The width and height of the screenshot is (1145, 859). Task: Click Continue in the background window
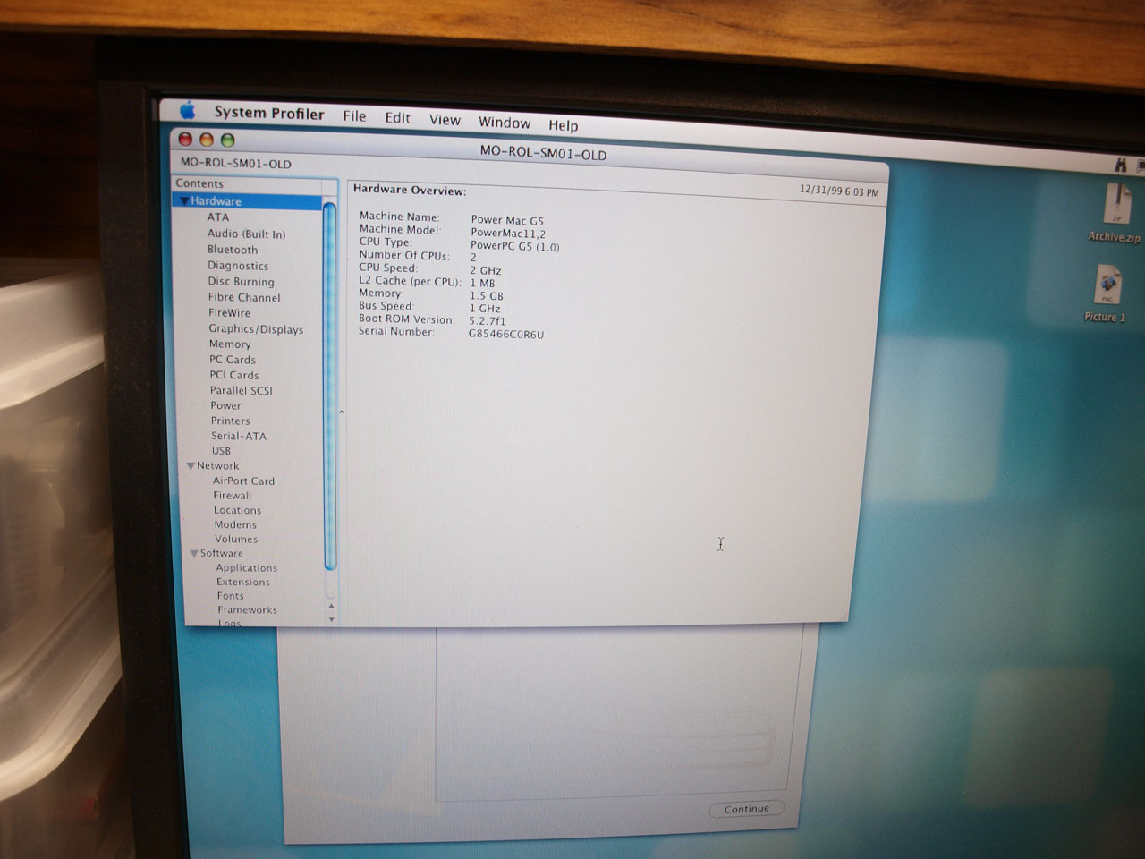[x=746, y=809]
